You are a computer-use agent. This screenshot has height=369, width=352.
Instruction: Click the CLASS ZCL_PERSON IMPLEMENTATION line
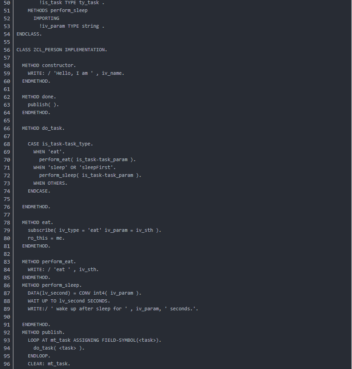(x=62, y=50)
